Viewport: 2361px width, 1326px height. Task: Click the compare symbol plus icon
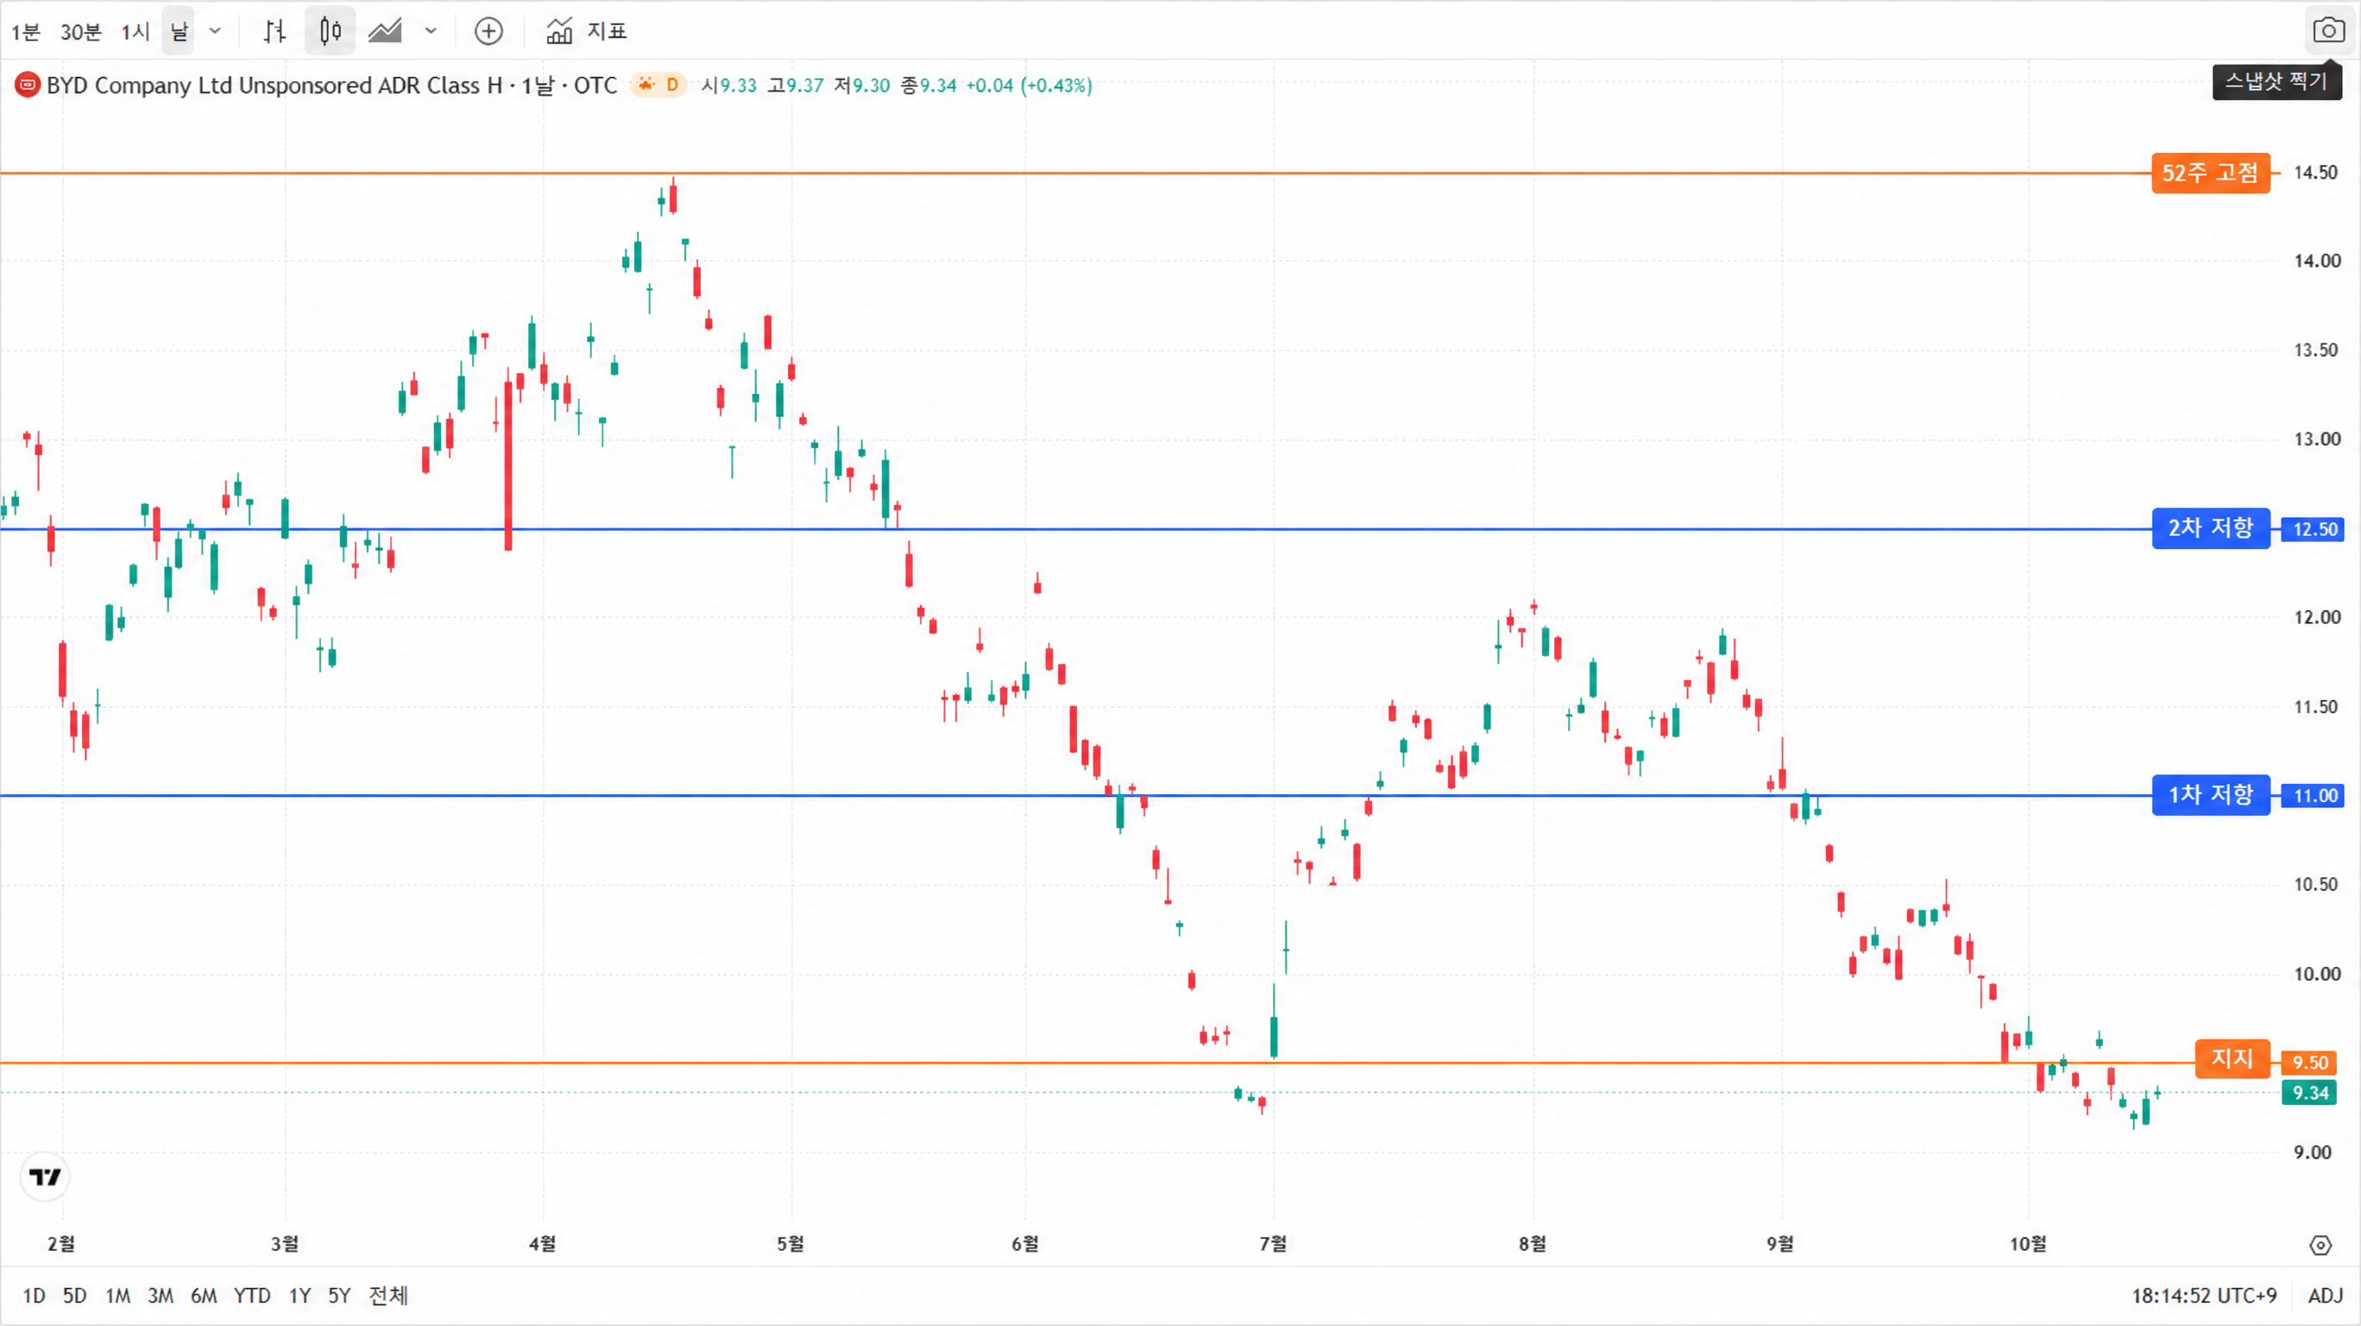488,31
